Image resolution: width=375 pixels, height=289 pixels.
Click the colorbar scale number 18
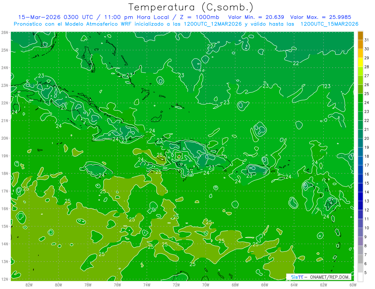point(367,156)
